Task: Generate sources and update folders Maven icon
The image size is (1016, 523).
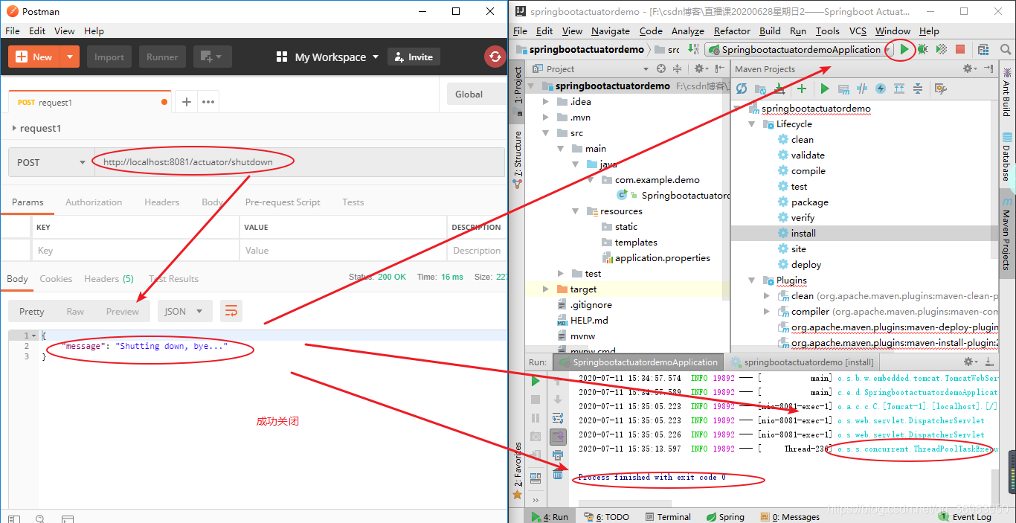Action: [x=760, y=89]
